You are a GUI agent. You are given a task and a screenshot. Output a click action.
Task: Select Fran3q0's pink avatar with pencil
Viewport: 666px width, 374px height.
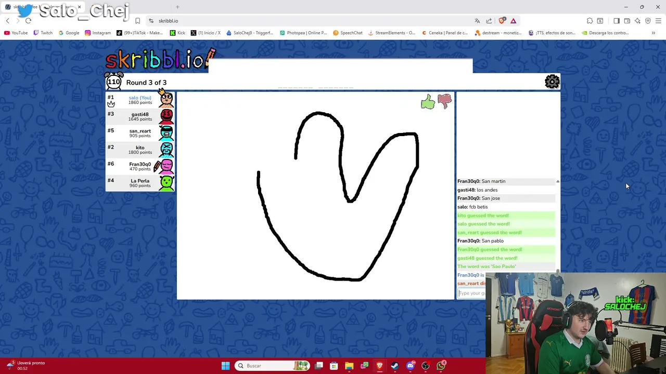165,166
